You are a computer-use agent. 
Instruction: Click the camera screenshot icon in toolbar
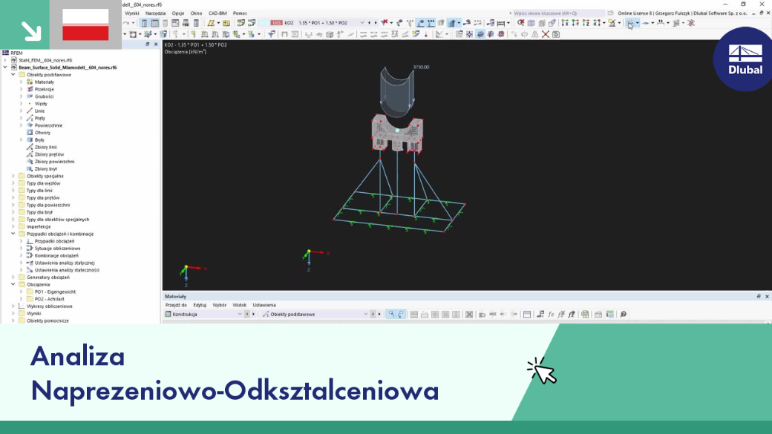click(x=556, y=34)
